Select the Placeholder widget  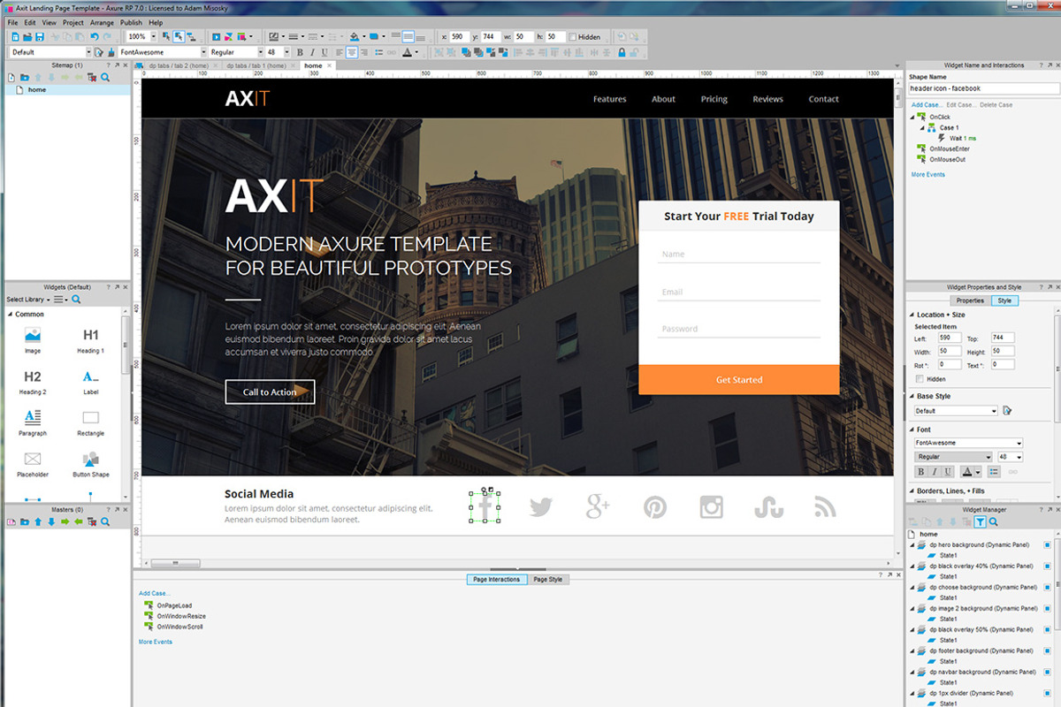click(33, 464)
